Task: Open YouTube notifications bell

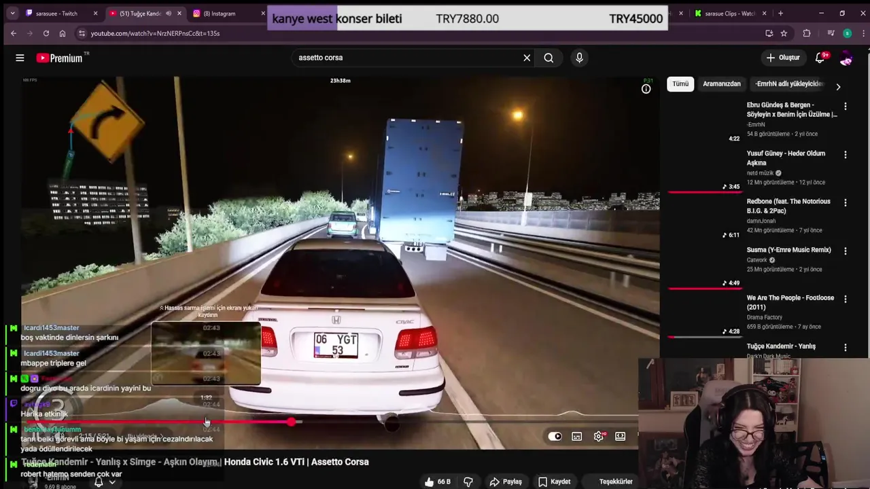Action: click(820, 58)
